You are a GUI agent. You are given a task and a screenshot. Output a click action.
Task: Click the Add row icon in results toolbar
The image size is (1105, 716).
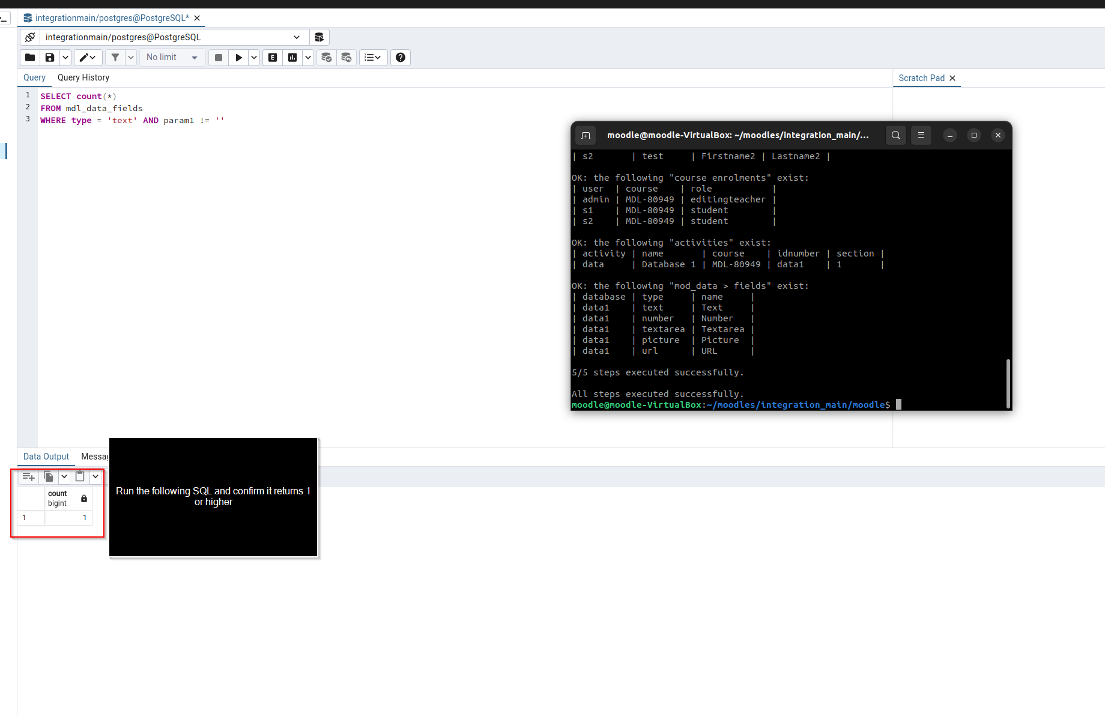(x=29, y=477)
